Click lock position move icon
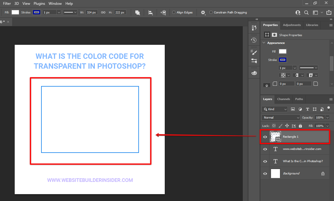 [x=287, y=126]
